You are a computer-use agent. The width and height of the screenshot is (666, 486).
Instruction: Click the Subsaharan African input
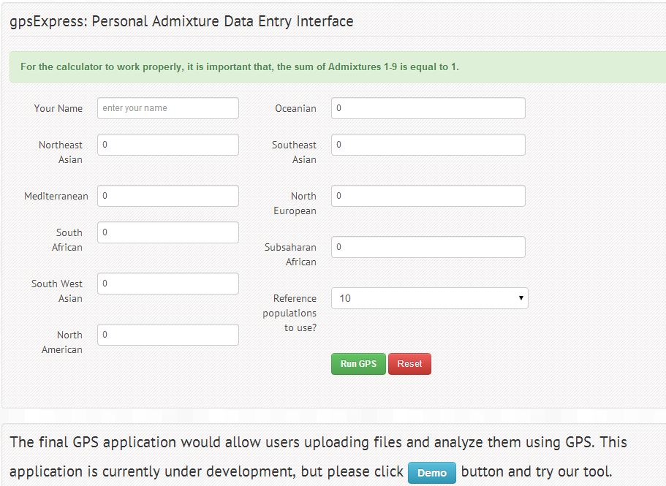(428, 247)
